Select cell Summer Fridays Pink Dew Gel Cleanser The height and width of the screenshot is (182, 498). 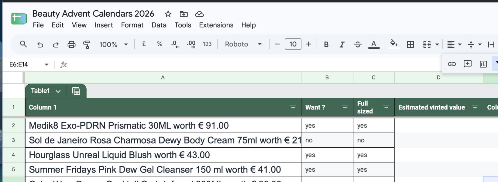pos(163,170)
